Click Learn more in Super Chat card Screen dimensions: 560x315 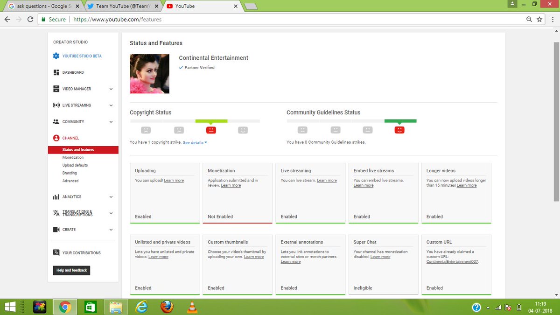(380, 257)
